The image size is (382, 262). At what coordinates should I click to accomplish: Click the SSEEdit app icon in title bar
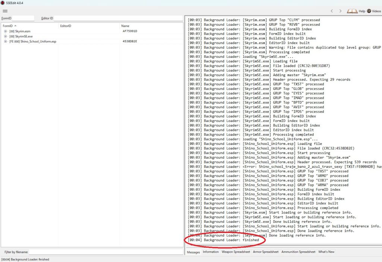(x=3, y=2)
